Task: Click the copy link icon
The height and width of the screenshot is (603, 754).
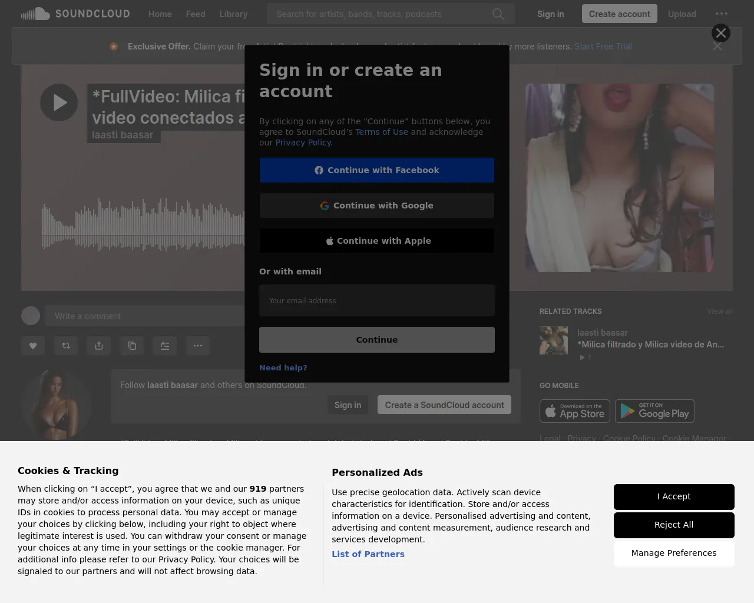Action: [132, 346]
